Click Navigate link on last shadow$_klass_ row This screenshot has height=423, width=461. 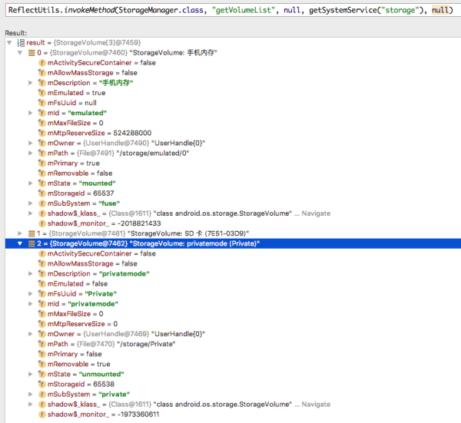pos(316,405)
